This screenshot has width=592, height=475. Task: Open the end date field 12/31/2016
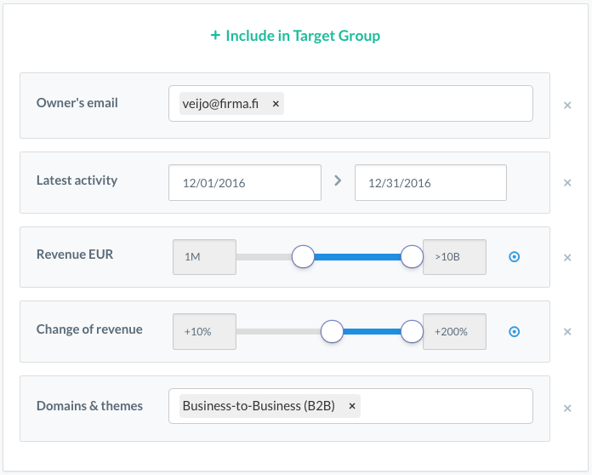[430, 183]
